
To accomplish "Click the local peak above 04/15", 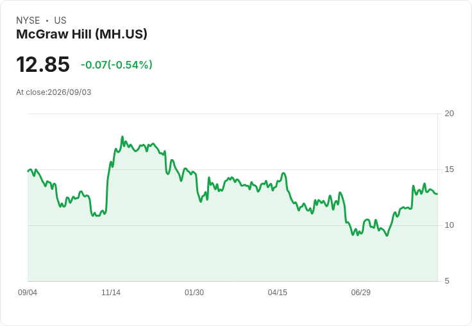I will pyautogui.click(x=283, y=173).
